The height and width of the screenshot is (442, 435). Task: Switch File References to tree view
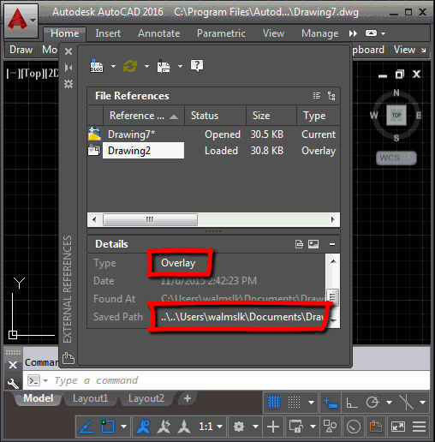331,96
